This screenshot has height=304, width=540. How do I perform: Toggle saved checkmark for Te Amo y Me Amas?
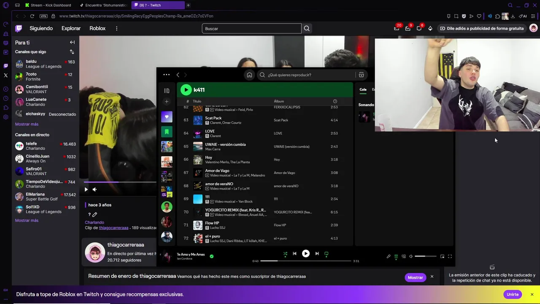(x=211, y=256)
